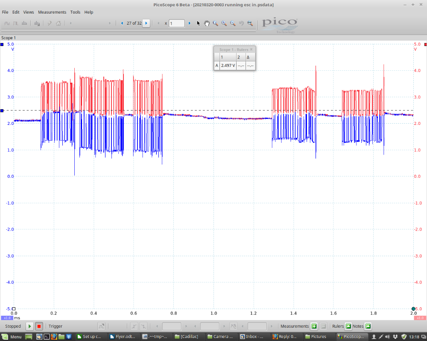Increase the horizontal zoom factor
The height and width of the screenshot is (341, 427).
(x=190, y=23)
